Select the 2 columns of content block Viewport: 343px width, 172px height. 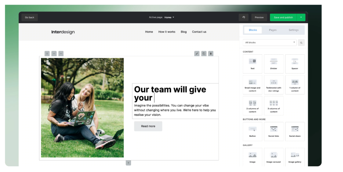[x=253, y=106]
